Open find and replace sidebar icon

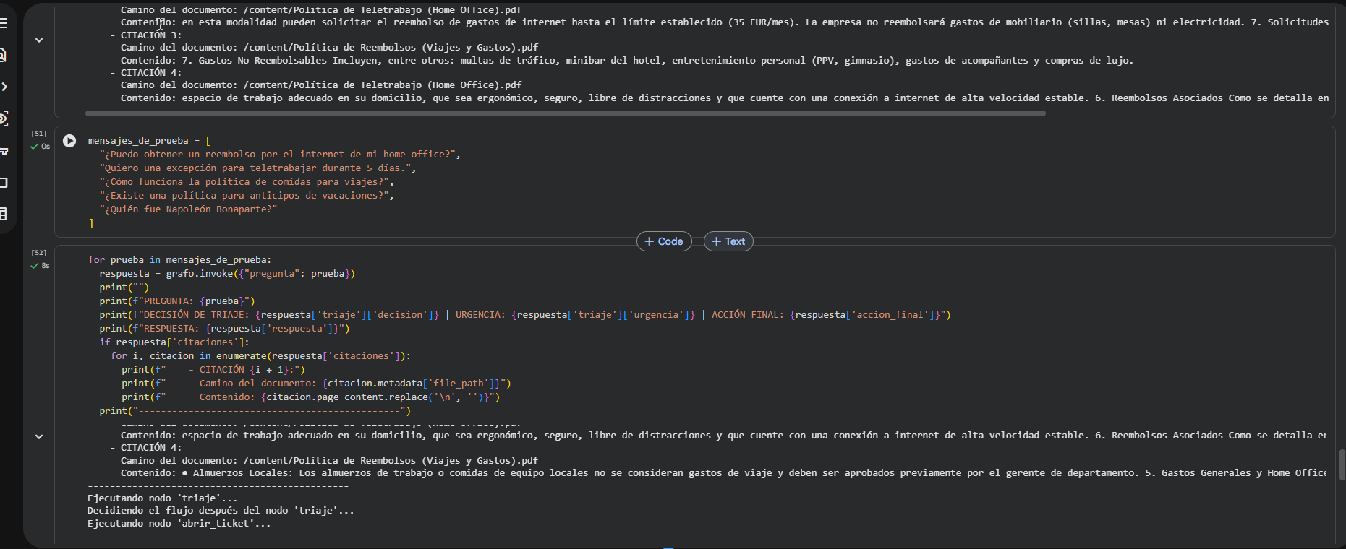click(3, 55)
